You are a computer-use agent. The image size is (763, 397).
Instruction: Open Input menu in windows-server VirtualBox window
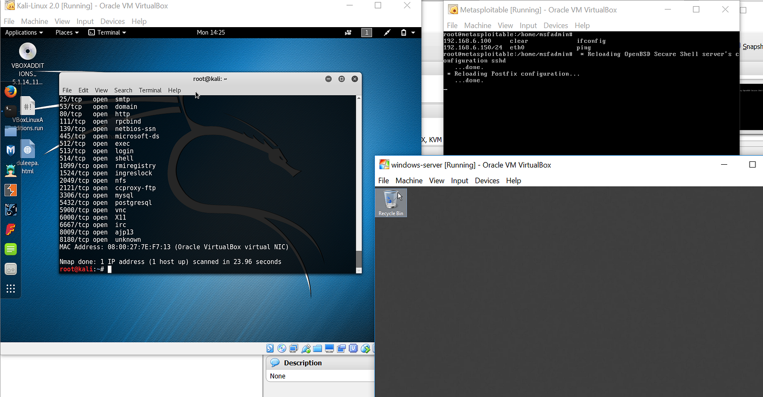coord(460,181)
